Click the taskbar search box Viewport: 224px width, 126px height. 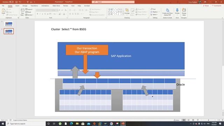[x=26, y=124]
